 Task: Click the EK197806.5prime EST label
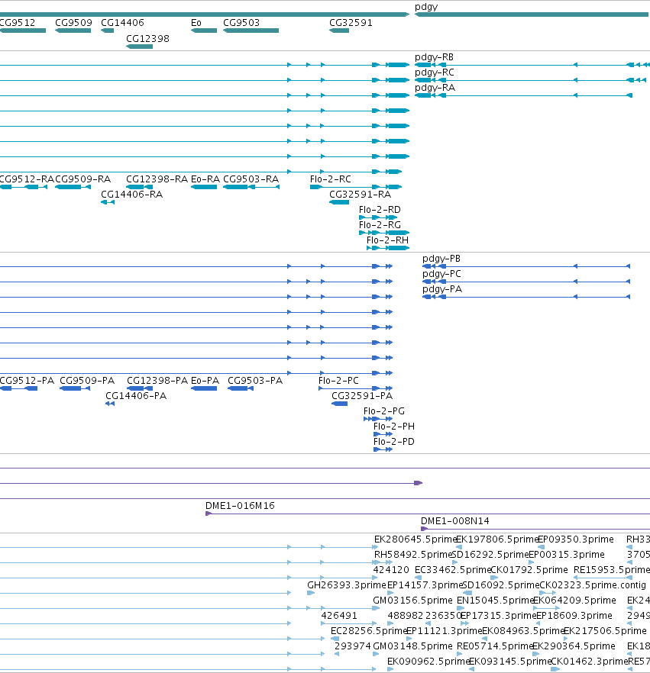497,539
